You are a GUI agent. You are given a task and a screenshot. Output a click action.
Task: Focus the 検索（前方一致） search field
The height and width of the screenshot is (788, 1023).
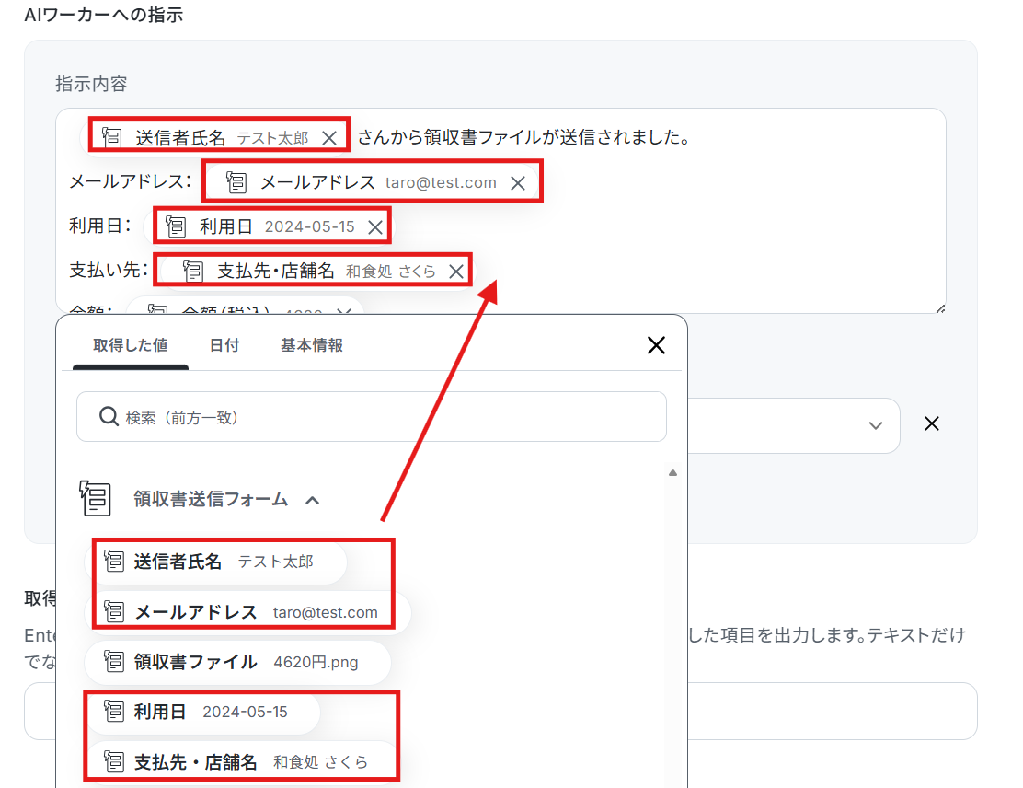[x=372, y=416]
